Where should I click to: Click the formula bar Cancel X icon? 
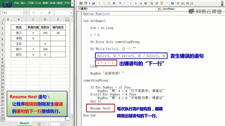(34, 13)
